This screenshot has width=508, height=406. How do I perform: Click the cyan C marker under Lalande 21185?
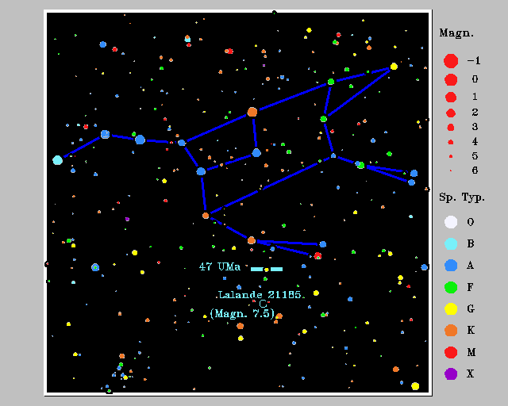263,304
